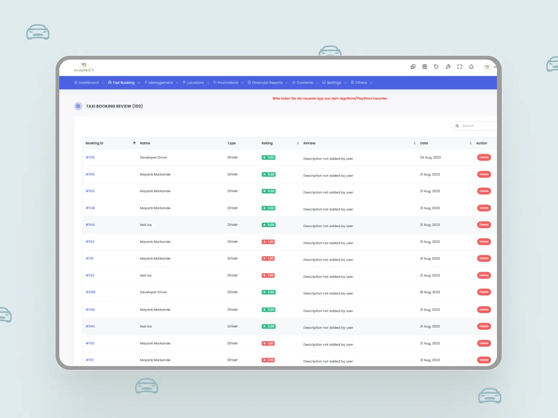Expand the Taxi Booking menu

123,83
